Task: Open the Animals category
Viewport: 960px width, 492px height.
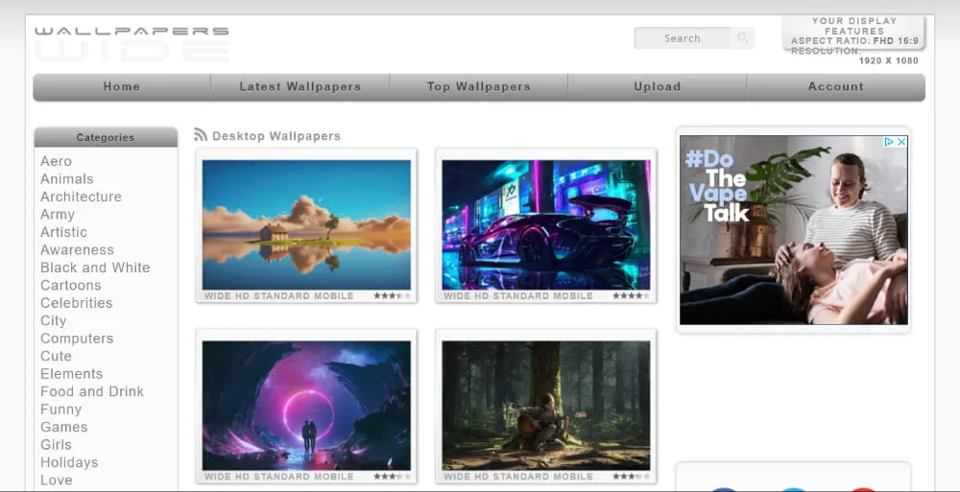Action: 67,178
